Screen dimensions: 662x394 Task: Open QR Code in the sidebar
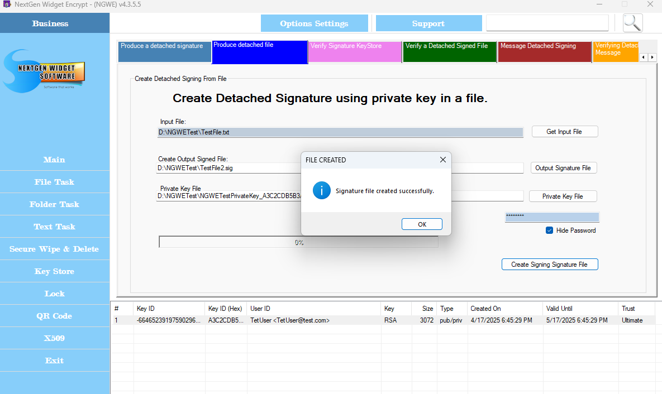click(54, 316)
